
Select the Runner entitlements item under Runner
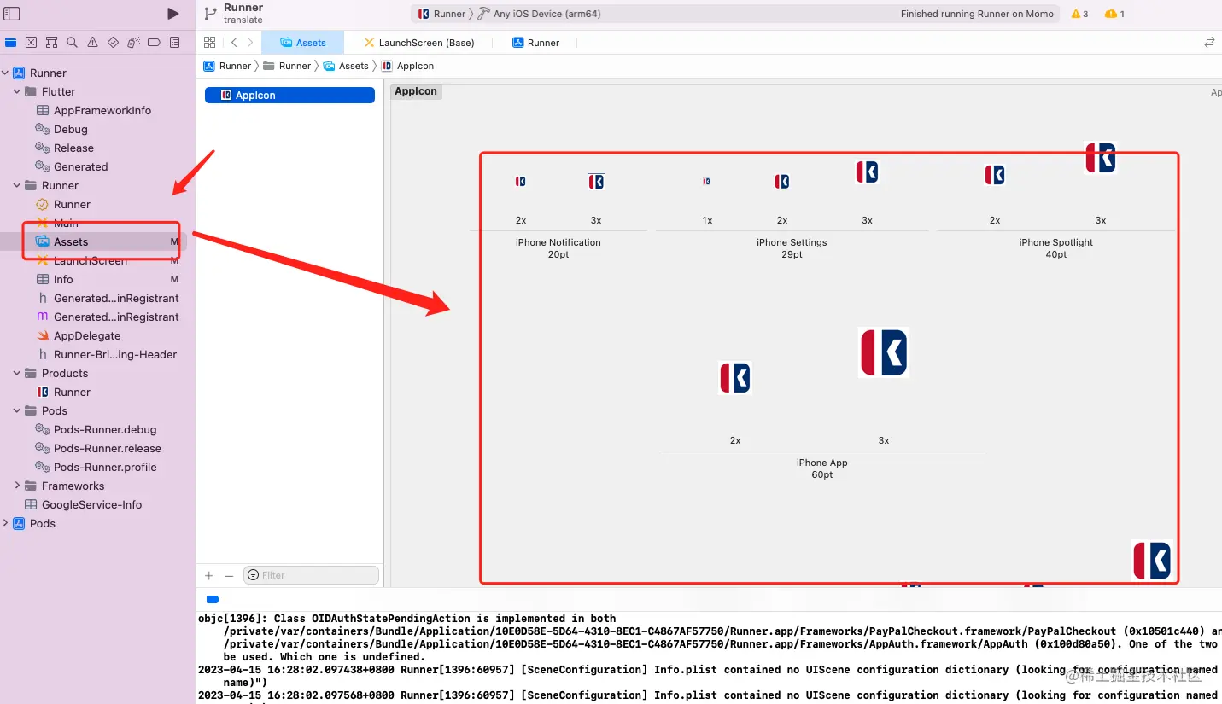64,204
